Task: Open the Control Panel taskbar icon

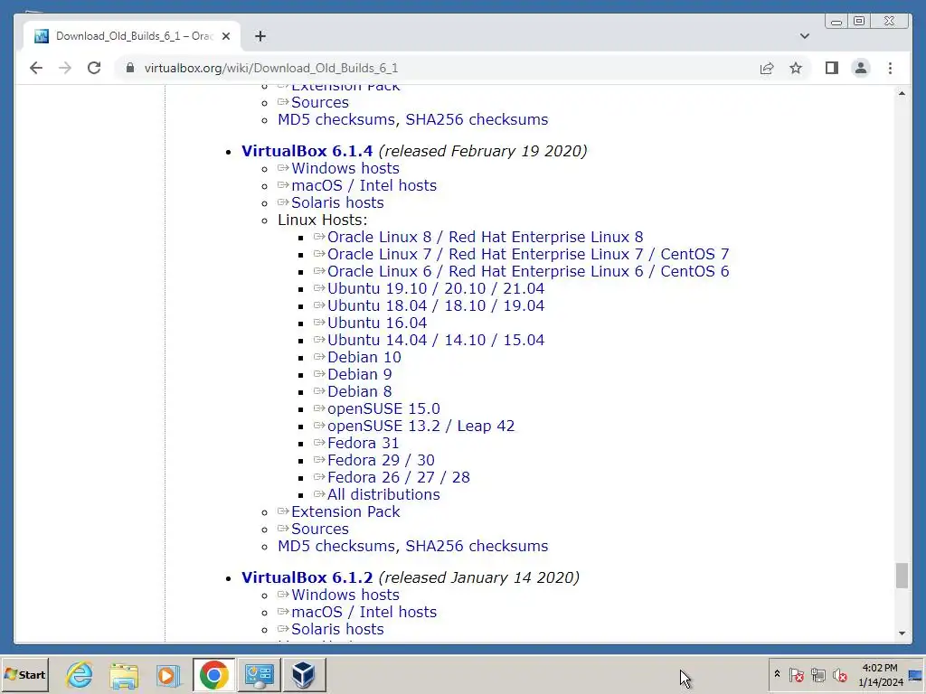Action: 260,674
